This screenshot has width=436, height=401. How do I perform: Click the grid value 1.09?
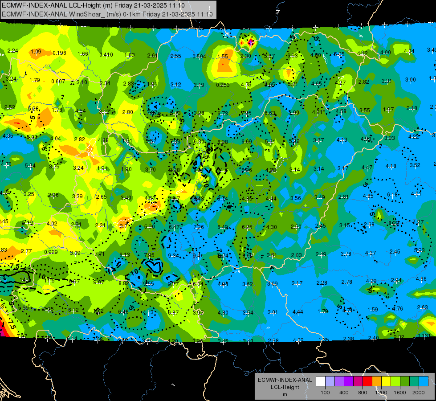36,52
